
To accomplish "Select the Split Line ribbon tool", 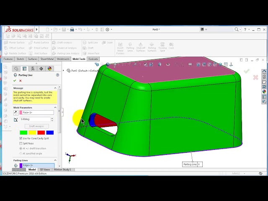I will [90, 43].
